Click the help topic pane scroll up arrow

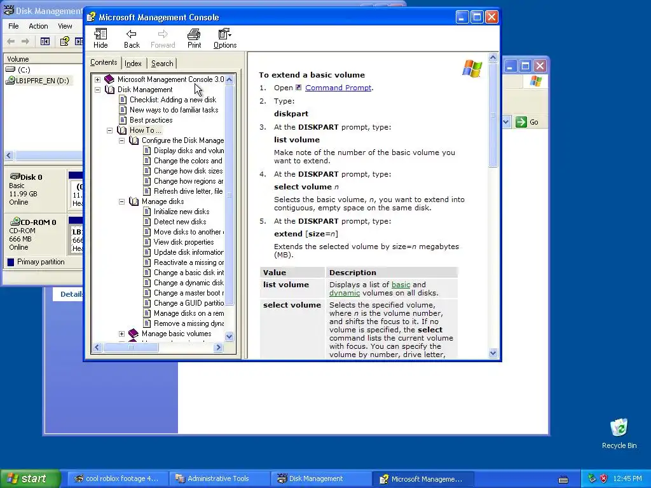click(493, 58)
